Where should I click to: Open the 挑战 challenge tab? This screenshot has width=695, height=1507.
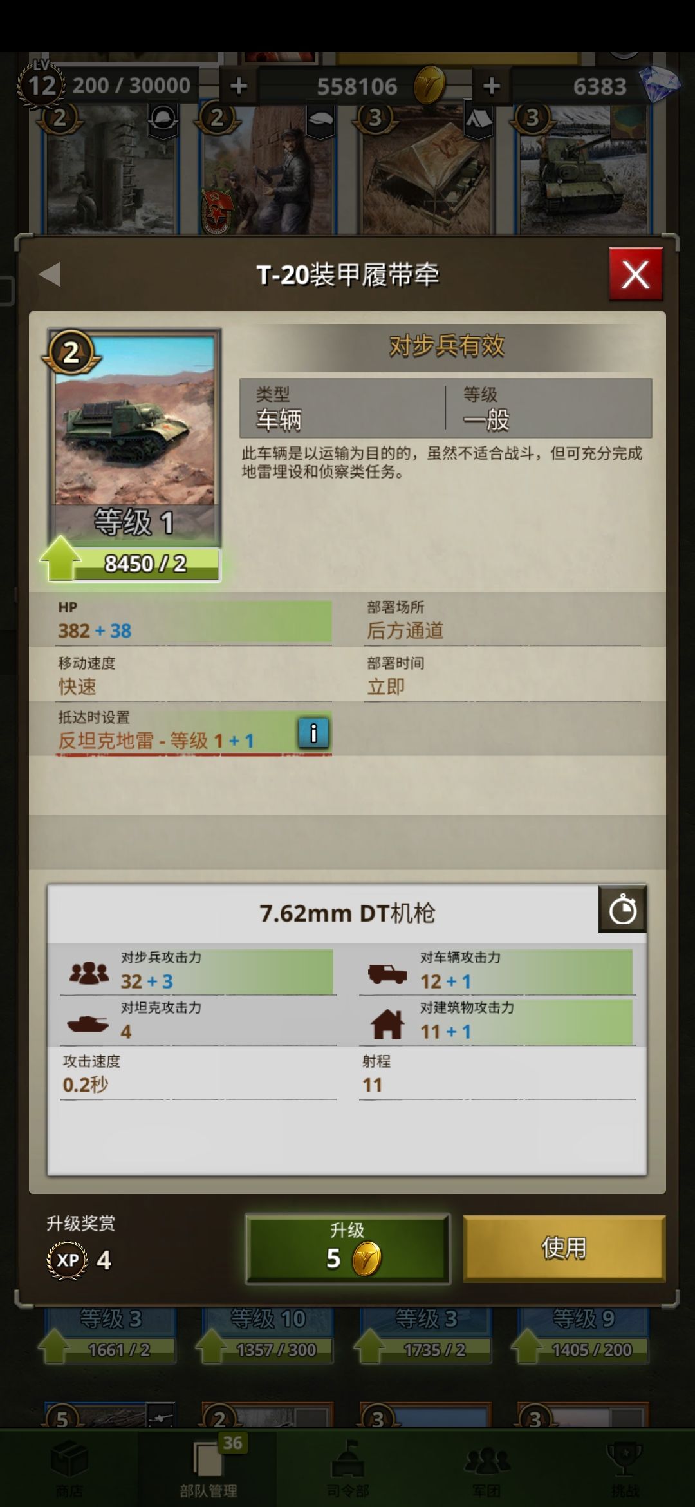pos(625,1465)
